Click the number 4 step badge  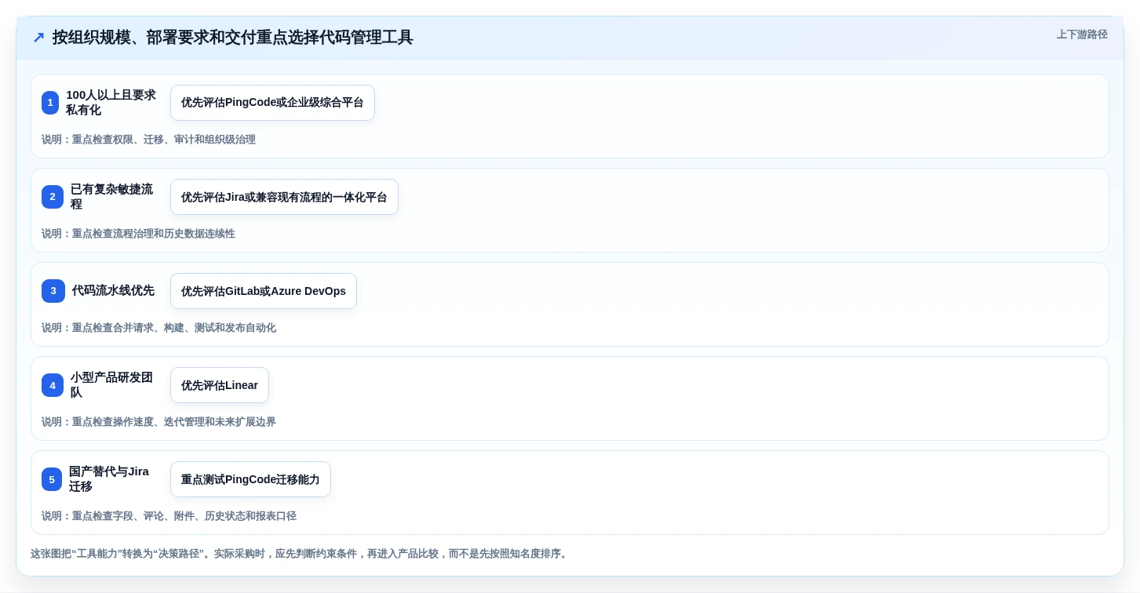tap(53, 385)
